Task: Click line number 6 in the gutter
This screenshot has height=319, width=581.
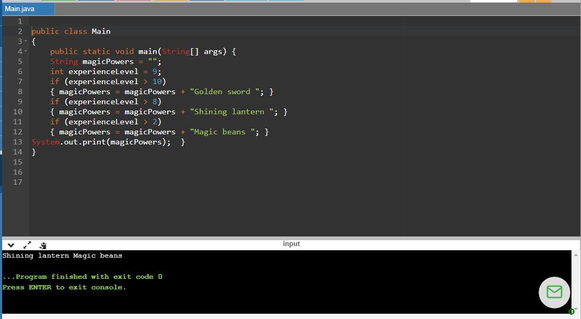Action: [x=20, y=71]
